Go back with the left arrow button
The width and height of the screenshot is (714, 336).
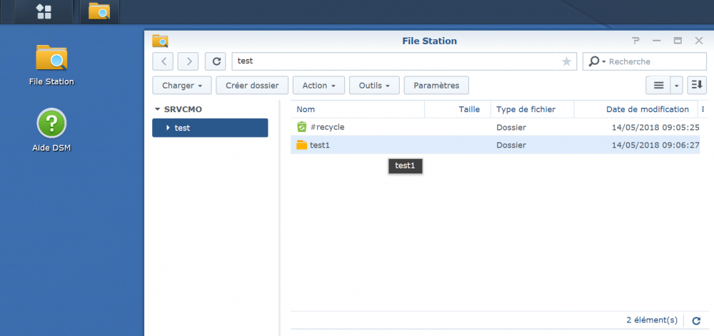tap(164, 61)
